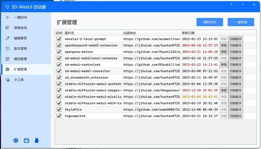Click 切换版本 for sd_dreambooth_extension
The width and height of the screenshot is (261, 149).
pyautogui.click(x=236, y=78)
